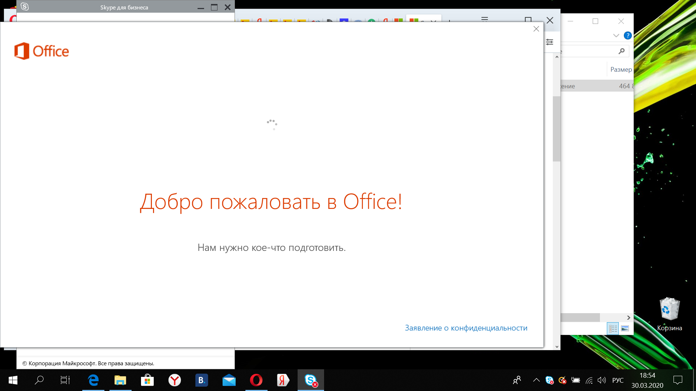The image size is (696, 391).
Task: Open clock showing 18:54 30.03.2020
Action: tap(647, 380)
